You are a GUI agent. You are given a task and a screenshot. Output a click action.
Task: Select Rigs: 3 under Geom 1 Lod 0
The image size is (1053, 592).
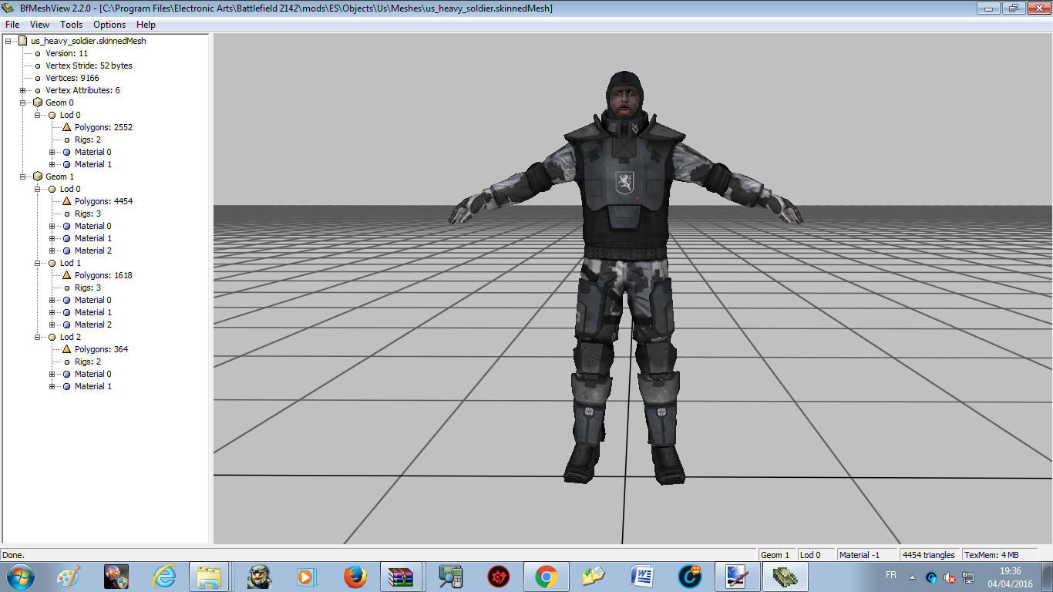click(88, 214)
